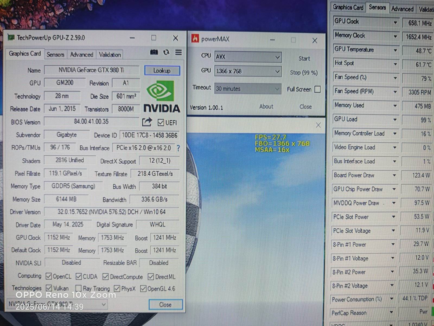This screenshot has height=326, width=434.
Task: Expand the Memory Used sensor dropdown
Action: [395, 106]
